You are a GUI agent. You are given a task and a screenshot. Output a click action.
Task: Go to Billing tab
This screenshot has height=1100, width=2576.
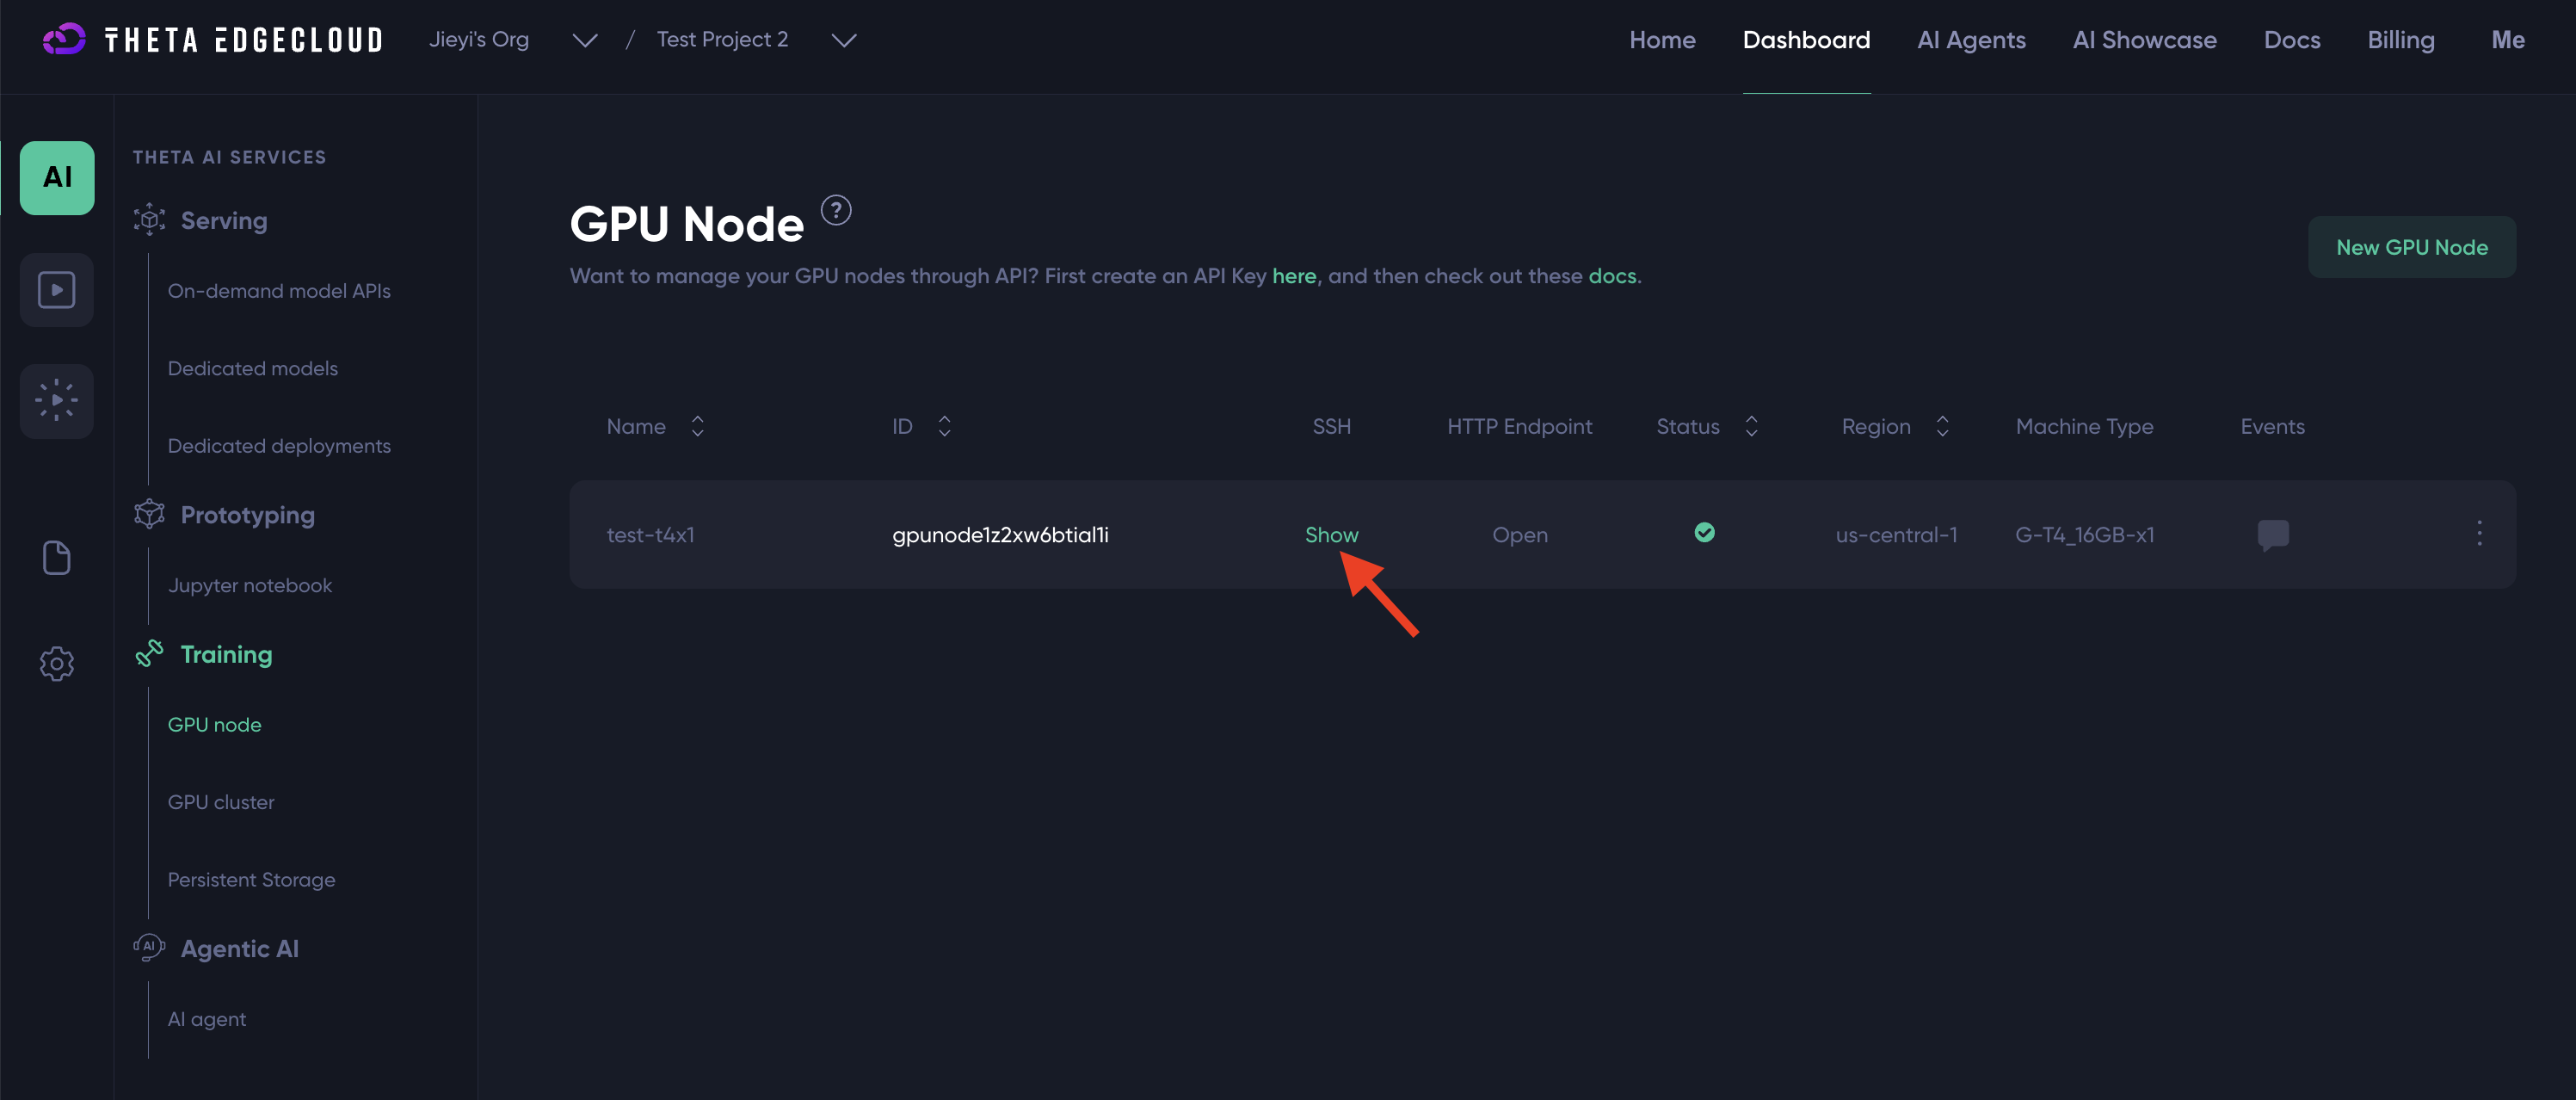(x=2400, y=40)
